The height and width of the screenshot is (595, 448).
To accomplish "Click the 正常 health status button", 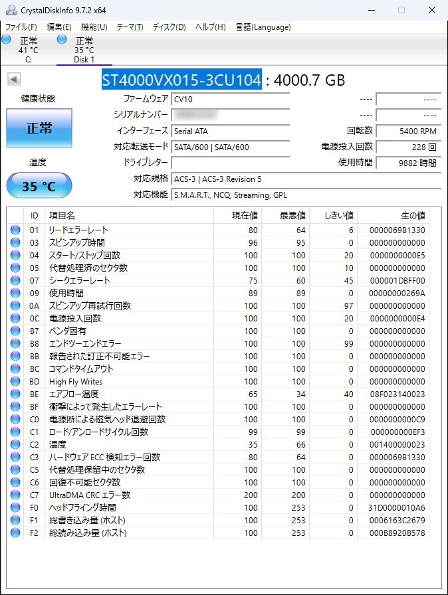I will click(x=39, y=128).
